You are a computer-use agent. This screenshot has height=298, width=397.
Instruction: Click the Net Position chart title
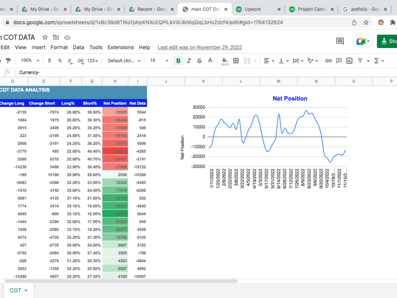click(x=290, y=99)
